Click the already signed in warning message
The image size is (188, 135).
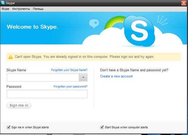pos(85,57)
